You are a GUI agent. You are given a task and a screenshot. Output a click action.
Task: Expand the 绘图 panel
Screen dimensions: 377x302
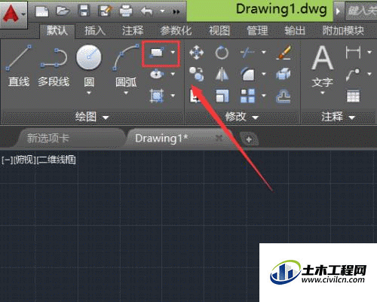click(x=92, y=117)
